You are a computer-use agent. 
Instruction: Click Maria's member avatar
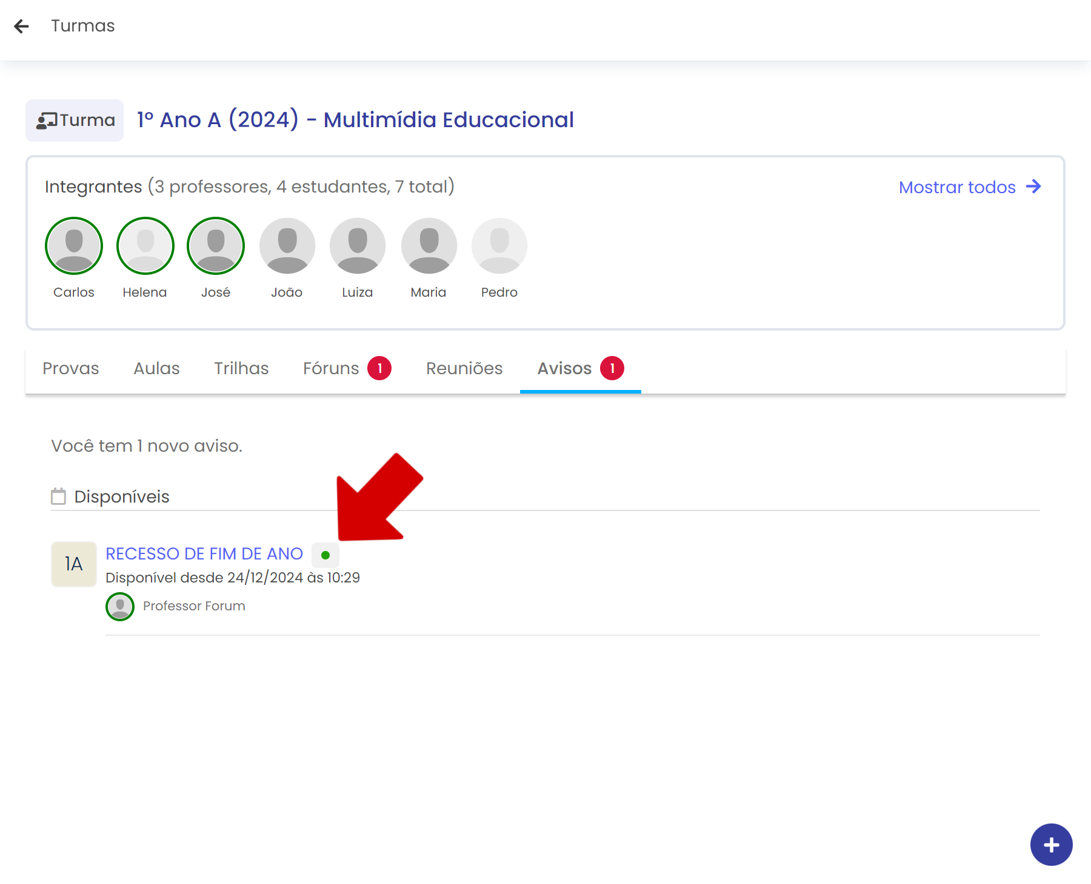click(429, 246)
